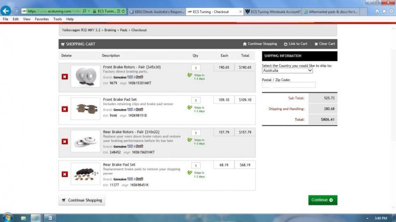Click Rear Brake Rotors - Pair title
Image resolution: width=396 pixels, height=222 pixels.
[131, 132]
